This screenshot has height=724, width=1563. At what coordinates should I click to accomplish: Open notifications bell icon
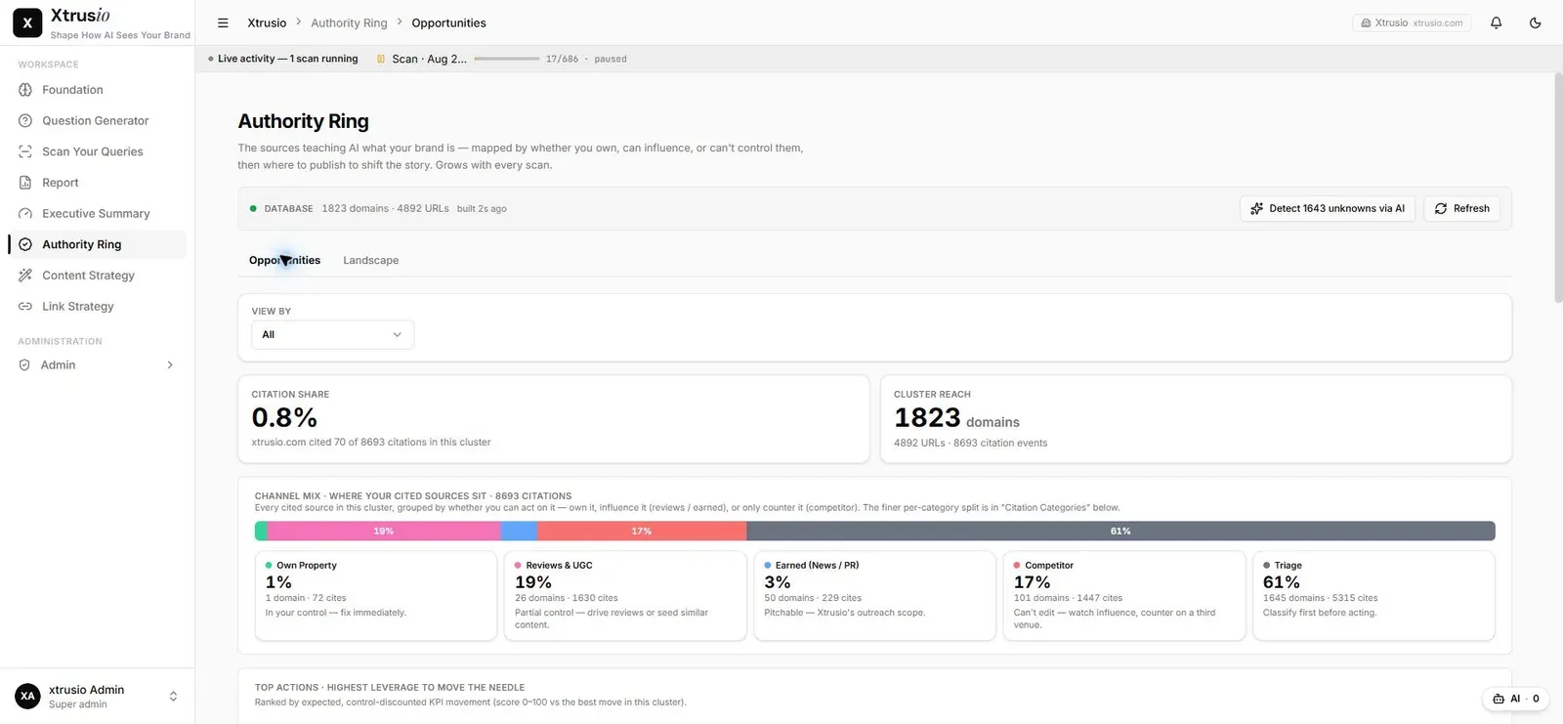click(x=1496, y=23)
